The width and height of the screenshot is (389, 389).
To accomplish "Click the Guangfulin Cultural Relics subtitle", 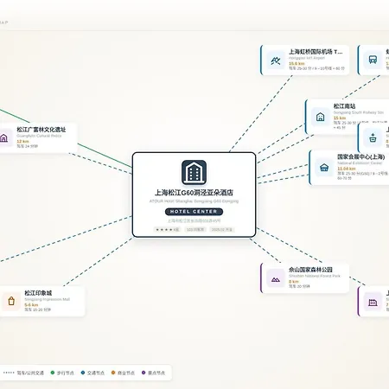I will pos(39,136).
